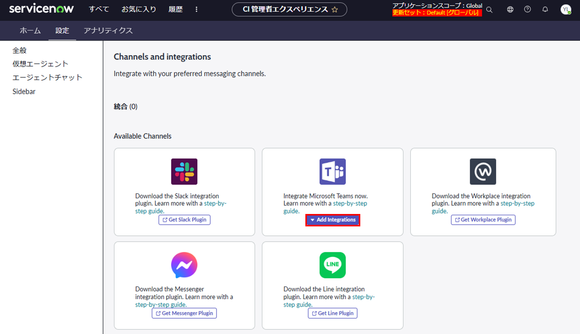Click the ServiceNow logo

tap(41, 9)
